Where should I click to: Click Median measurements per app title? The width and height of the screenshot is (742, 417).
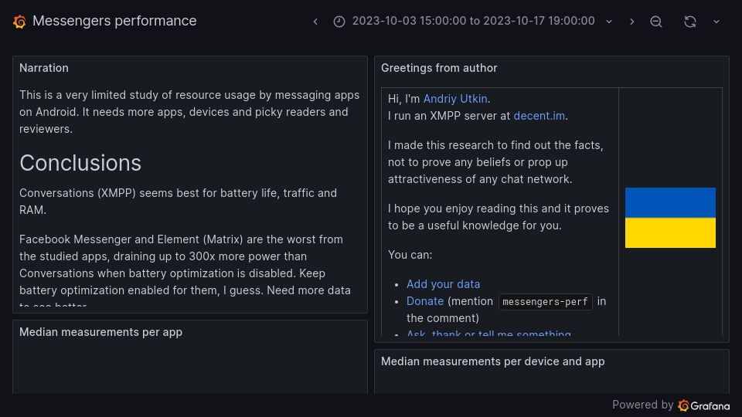100,332
